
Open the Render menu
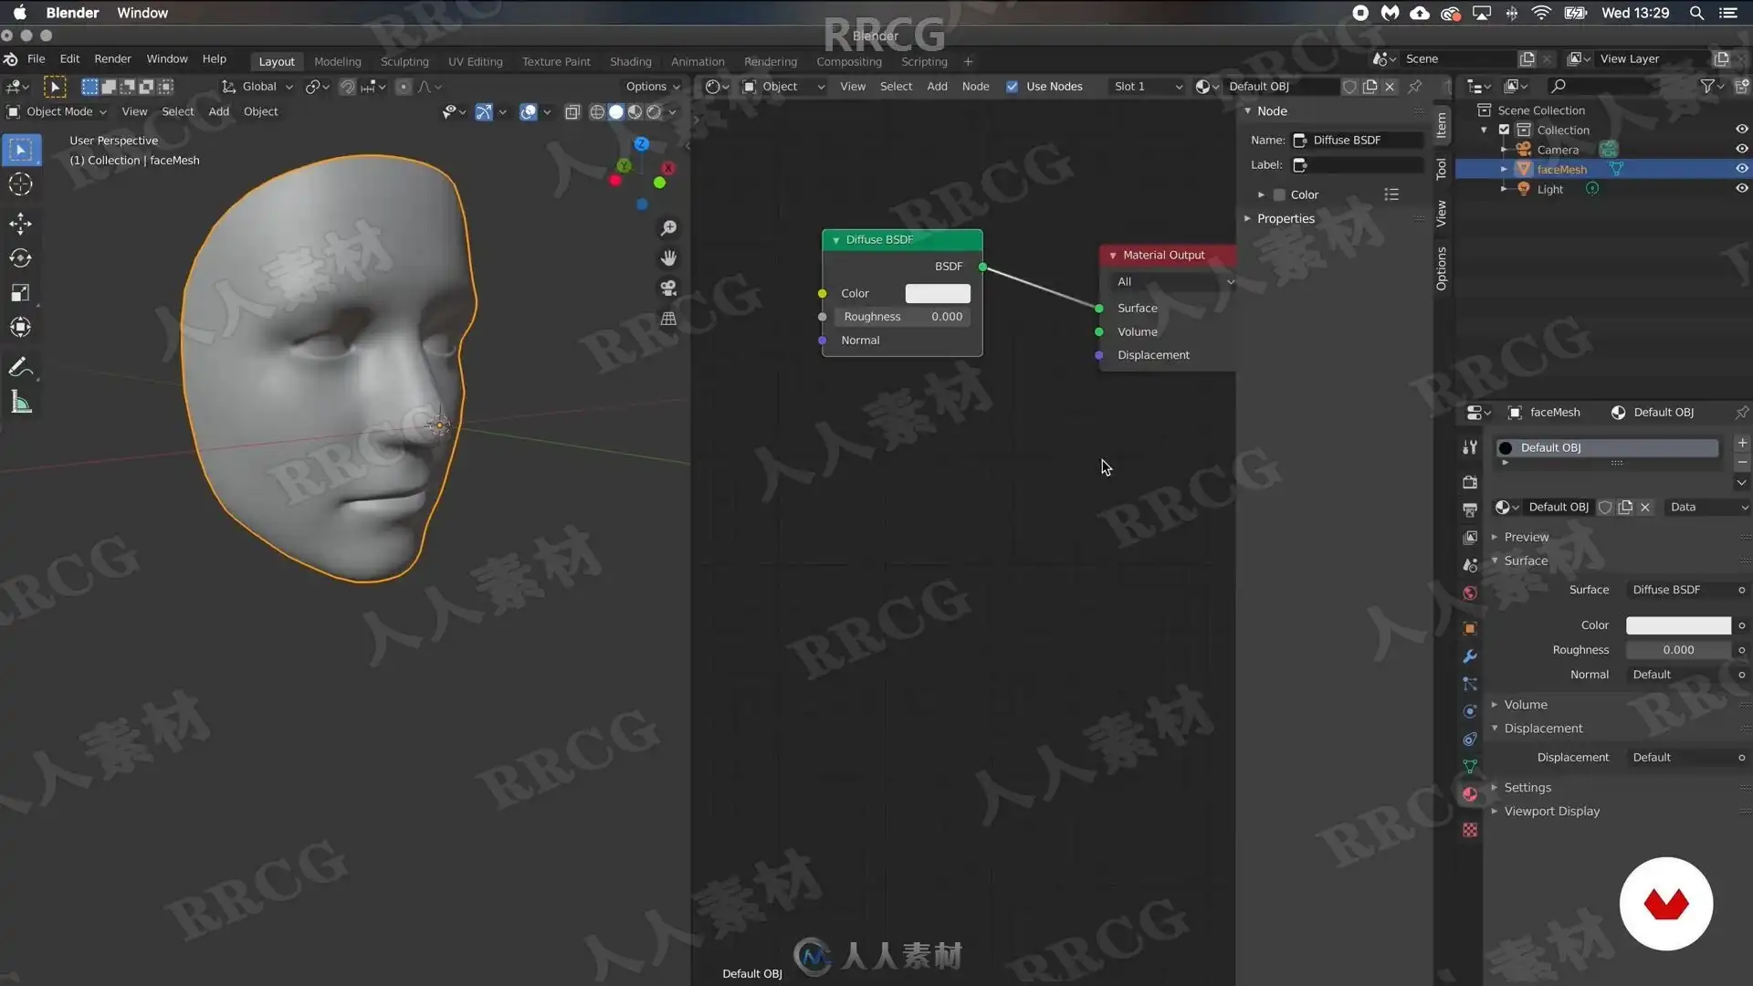112,58
